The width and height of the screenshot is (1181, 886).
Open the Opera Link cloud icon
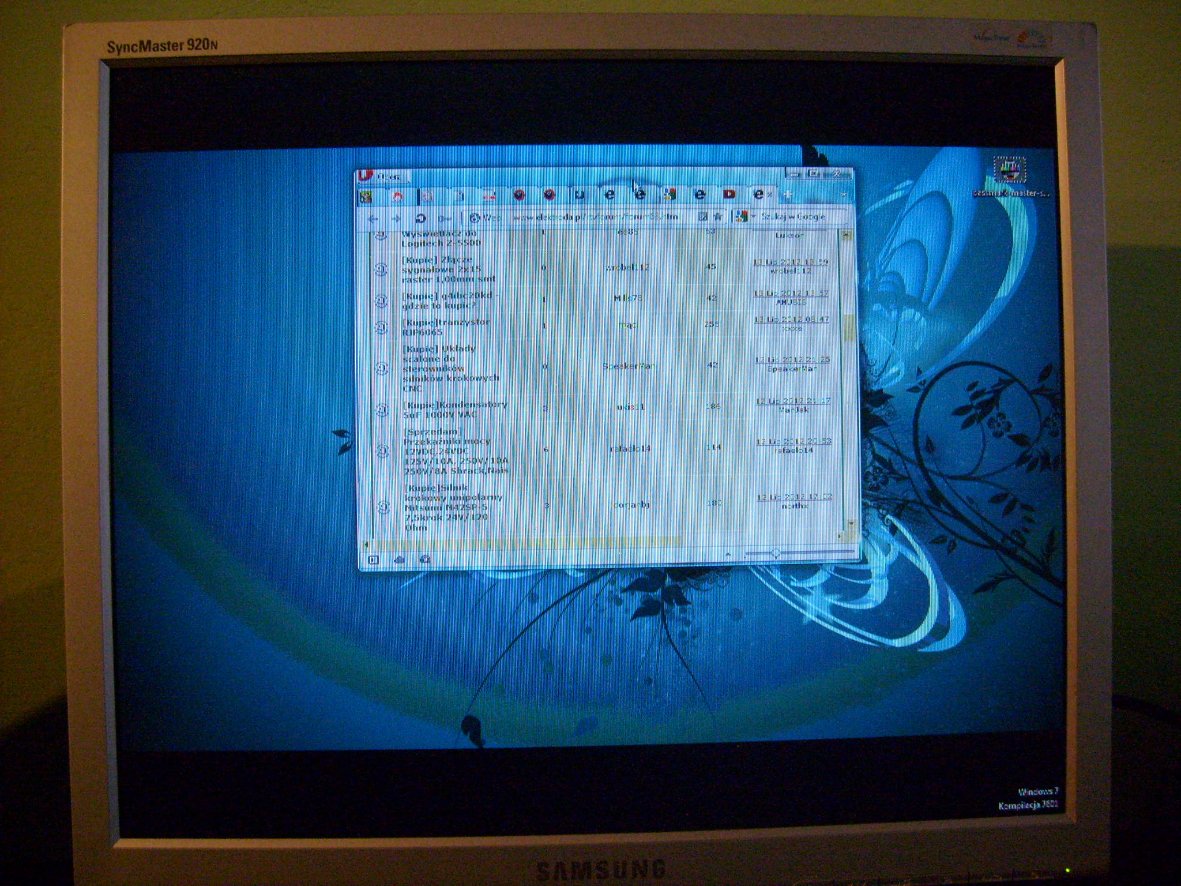(x=399, y=559)
